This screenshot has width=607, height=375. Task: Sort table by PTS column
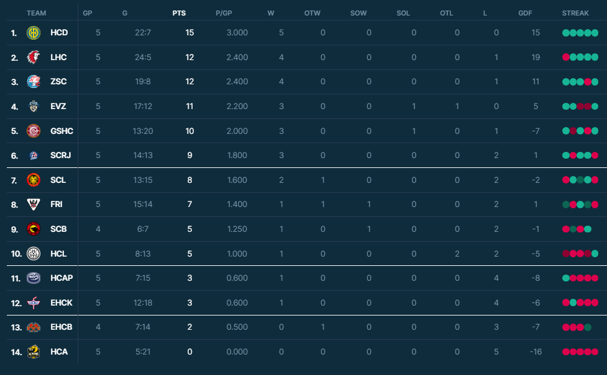tap(179, 13)
